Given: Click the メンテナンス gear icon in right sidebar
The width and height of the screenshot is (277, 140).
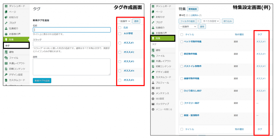Looking at the screenshot, I should coord(153,93).
